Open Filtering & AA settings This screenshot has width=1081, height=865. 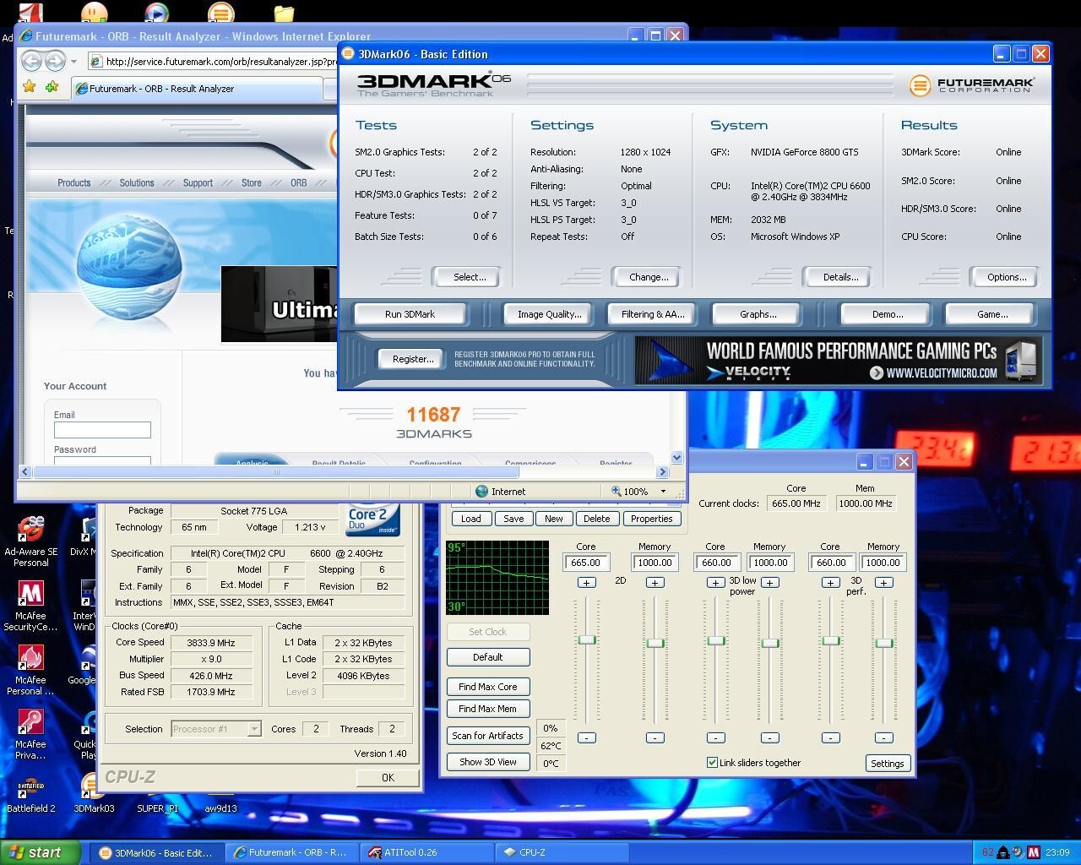coord(653,314)
